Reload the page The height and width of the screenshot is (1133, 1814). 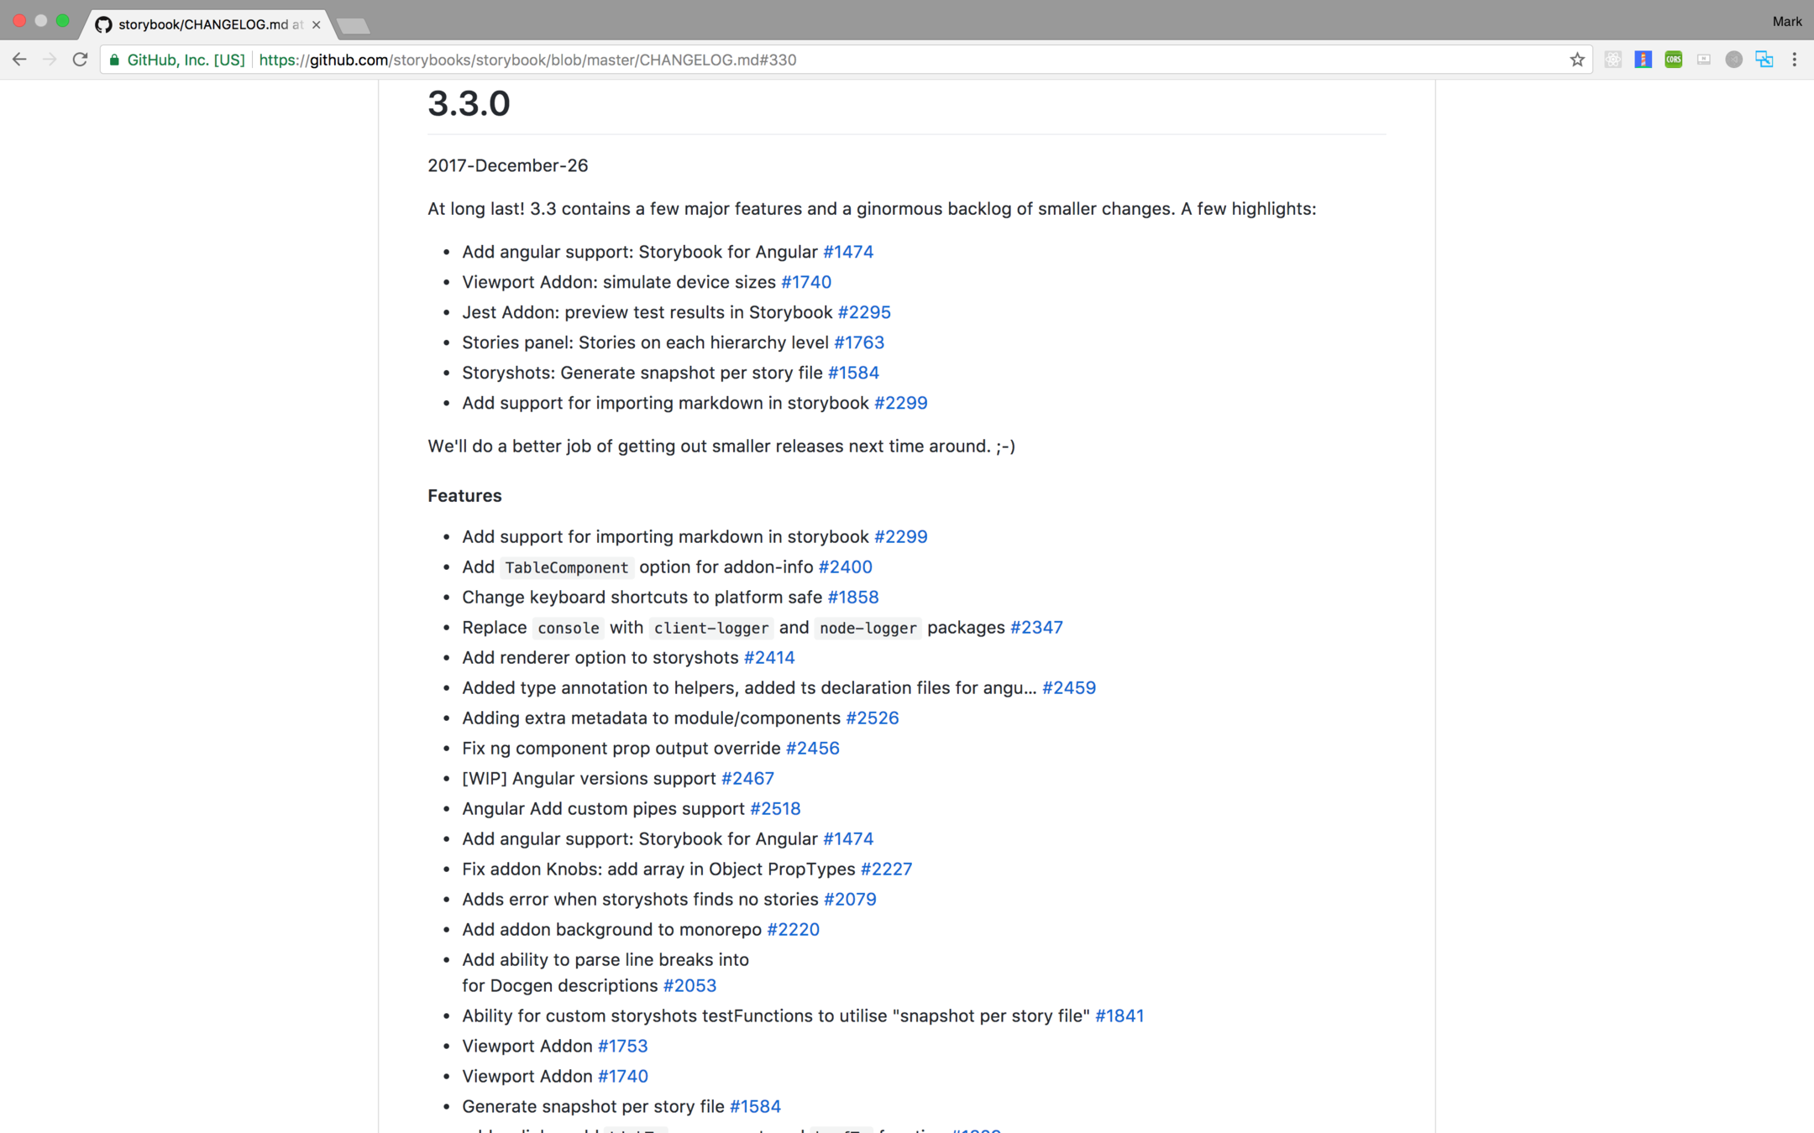pos(80,60)
